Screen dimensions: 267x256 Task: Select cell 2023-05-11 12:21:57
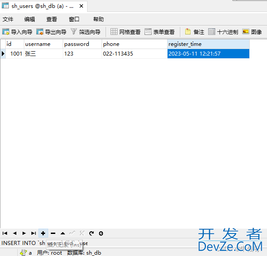tap(208, 54)
